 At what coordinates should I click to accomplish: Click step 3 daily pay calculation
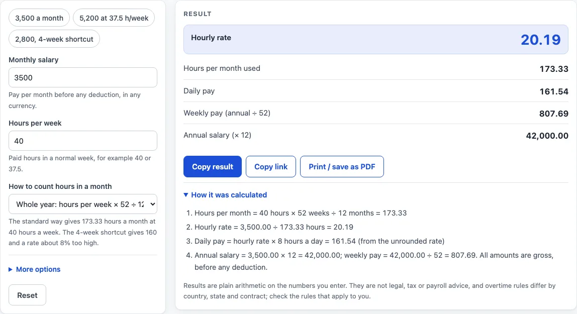tap(320, 241)
